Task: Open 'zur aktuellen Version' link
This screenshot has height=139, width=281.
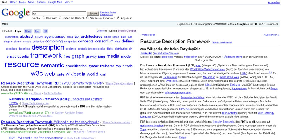Action: 166,53
